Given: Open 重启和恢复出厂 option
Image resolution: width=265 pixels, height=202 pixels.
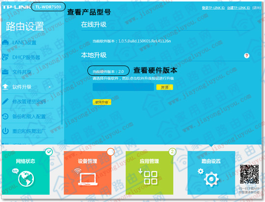Looking at the screenshot, I should (x=29, y=131).
